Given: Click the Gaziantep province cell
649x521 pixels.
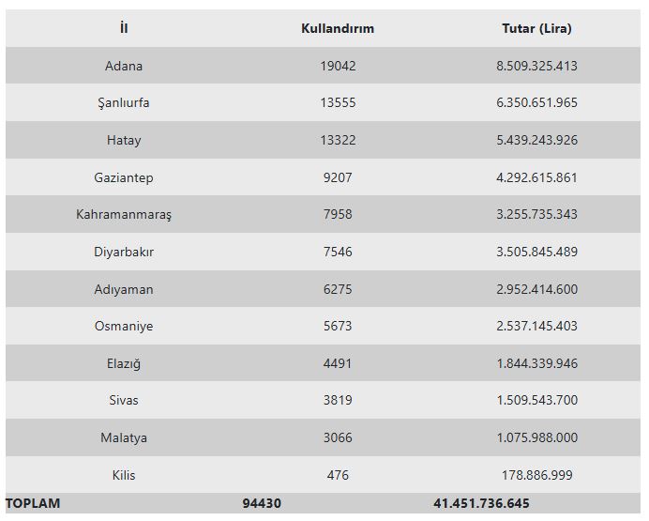Looking at the screenshot, I should (x=124, y=177).
